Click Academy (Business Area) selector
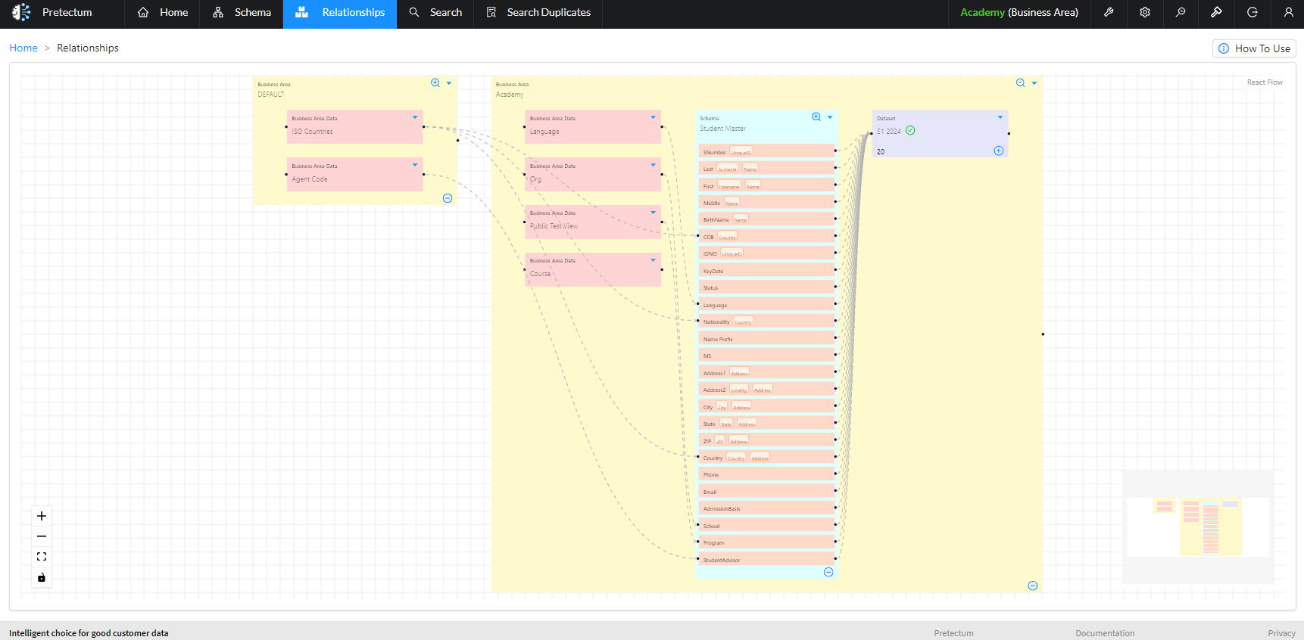 coord(1019,13)
